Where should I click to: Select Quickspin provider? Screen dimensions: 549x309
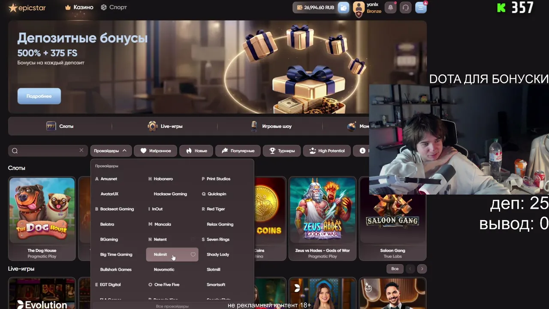pos(217,194)
